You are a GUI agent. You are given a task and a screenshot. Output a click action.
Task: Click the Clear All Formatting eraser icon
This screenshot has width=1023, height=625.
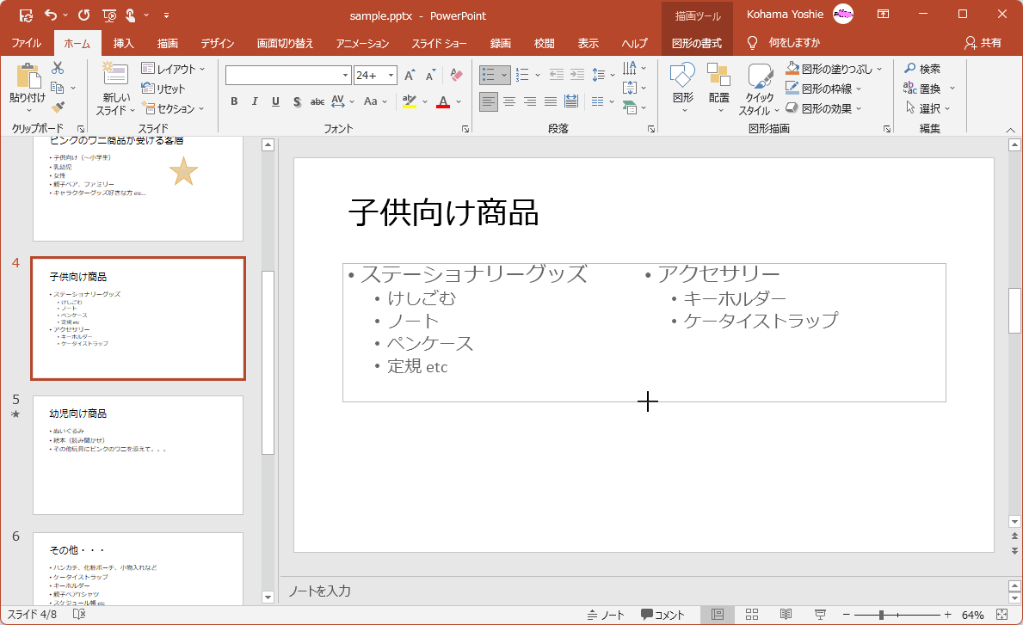click(x=456, y=76)
